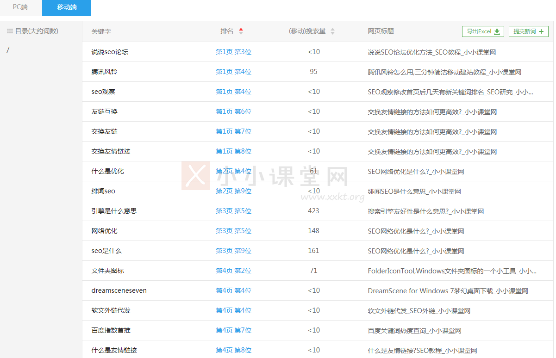The image size is (556, 358).
Task: Open ranking link for 引擎是什么意思
Action: (x=233, y=211)
